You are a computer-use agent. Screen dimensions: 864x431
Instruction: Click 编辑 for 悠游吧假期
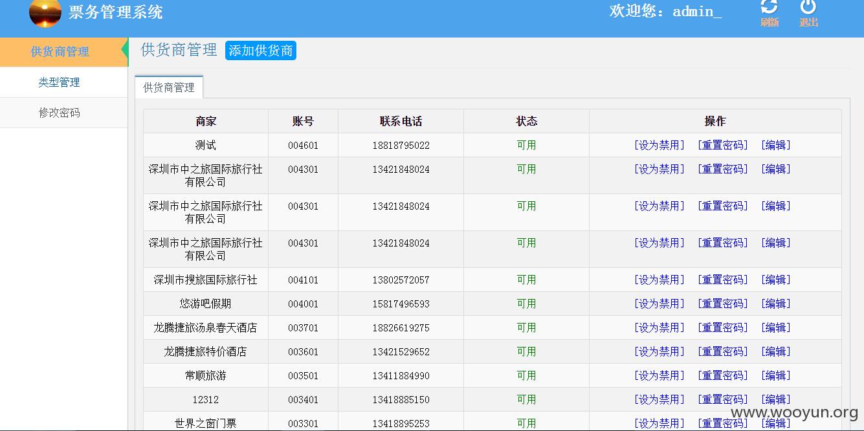[776, 304]
